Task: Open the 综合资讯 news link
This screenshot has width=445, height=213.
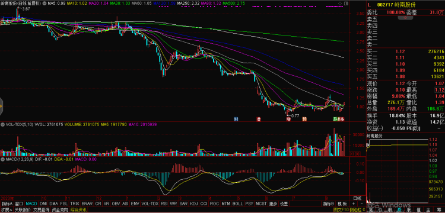Action: (x=78, y=210)
